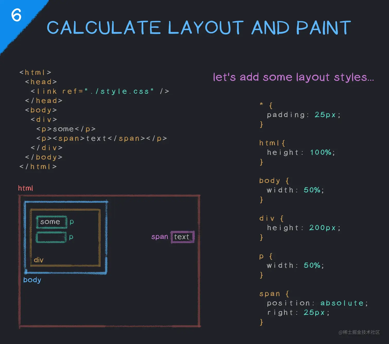Image resolution: width=389 pixels, height=344 pixels.
Task: Click the '</div>' closing tag line
Action: point(47,148)
